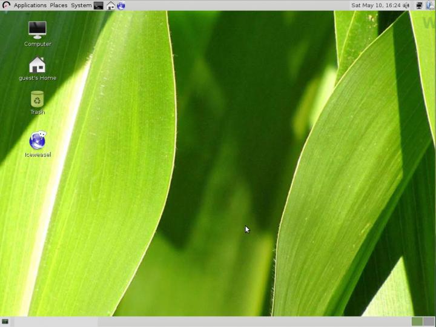
Task: Click the volume speaker icon
Action: [x=406, y=5]
